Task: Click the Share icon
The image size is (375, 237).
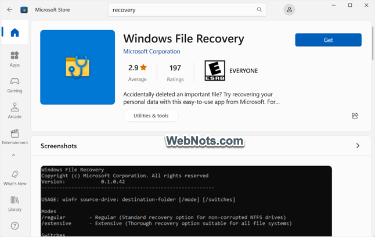Action: (x=355, y=116)
